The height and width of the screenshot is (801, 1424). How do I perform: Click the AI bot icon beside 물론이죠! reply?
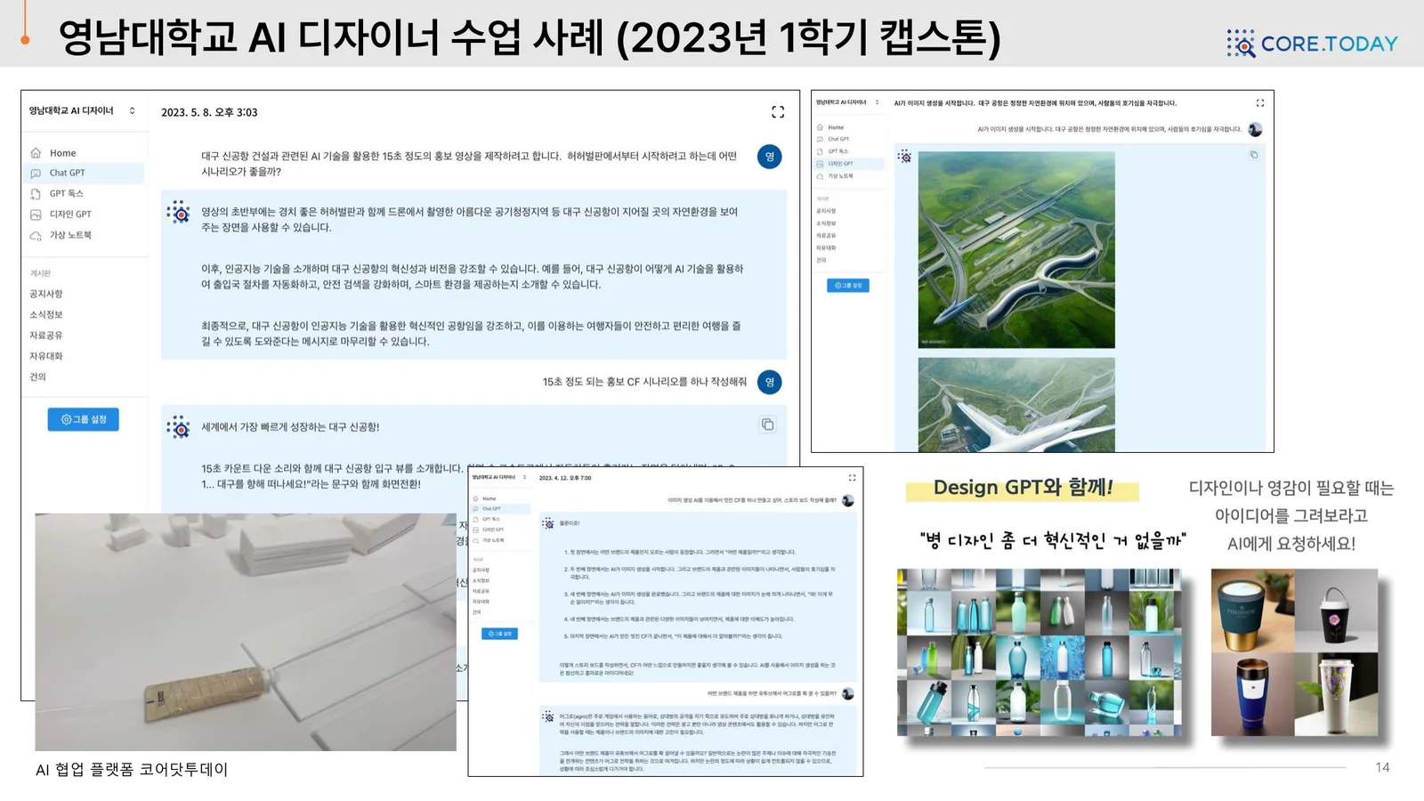click(548, 523)
